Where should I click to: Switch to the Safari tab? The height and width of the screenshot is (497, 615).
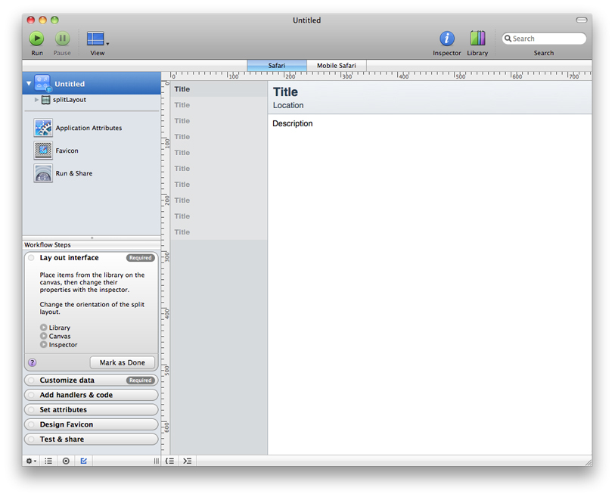tap(277, 66)
